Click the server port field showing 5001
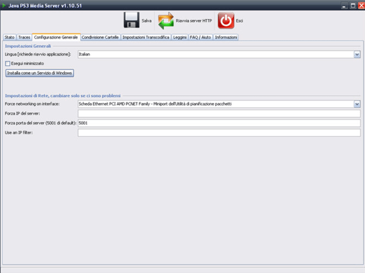Screen dimensions: 365x273 click(219, 123)
